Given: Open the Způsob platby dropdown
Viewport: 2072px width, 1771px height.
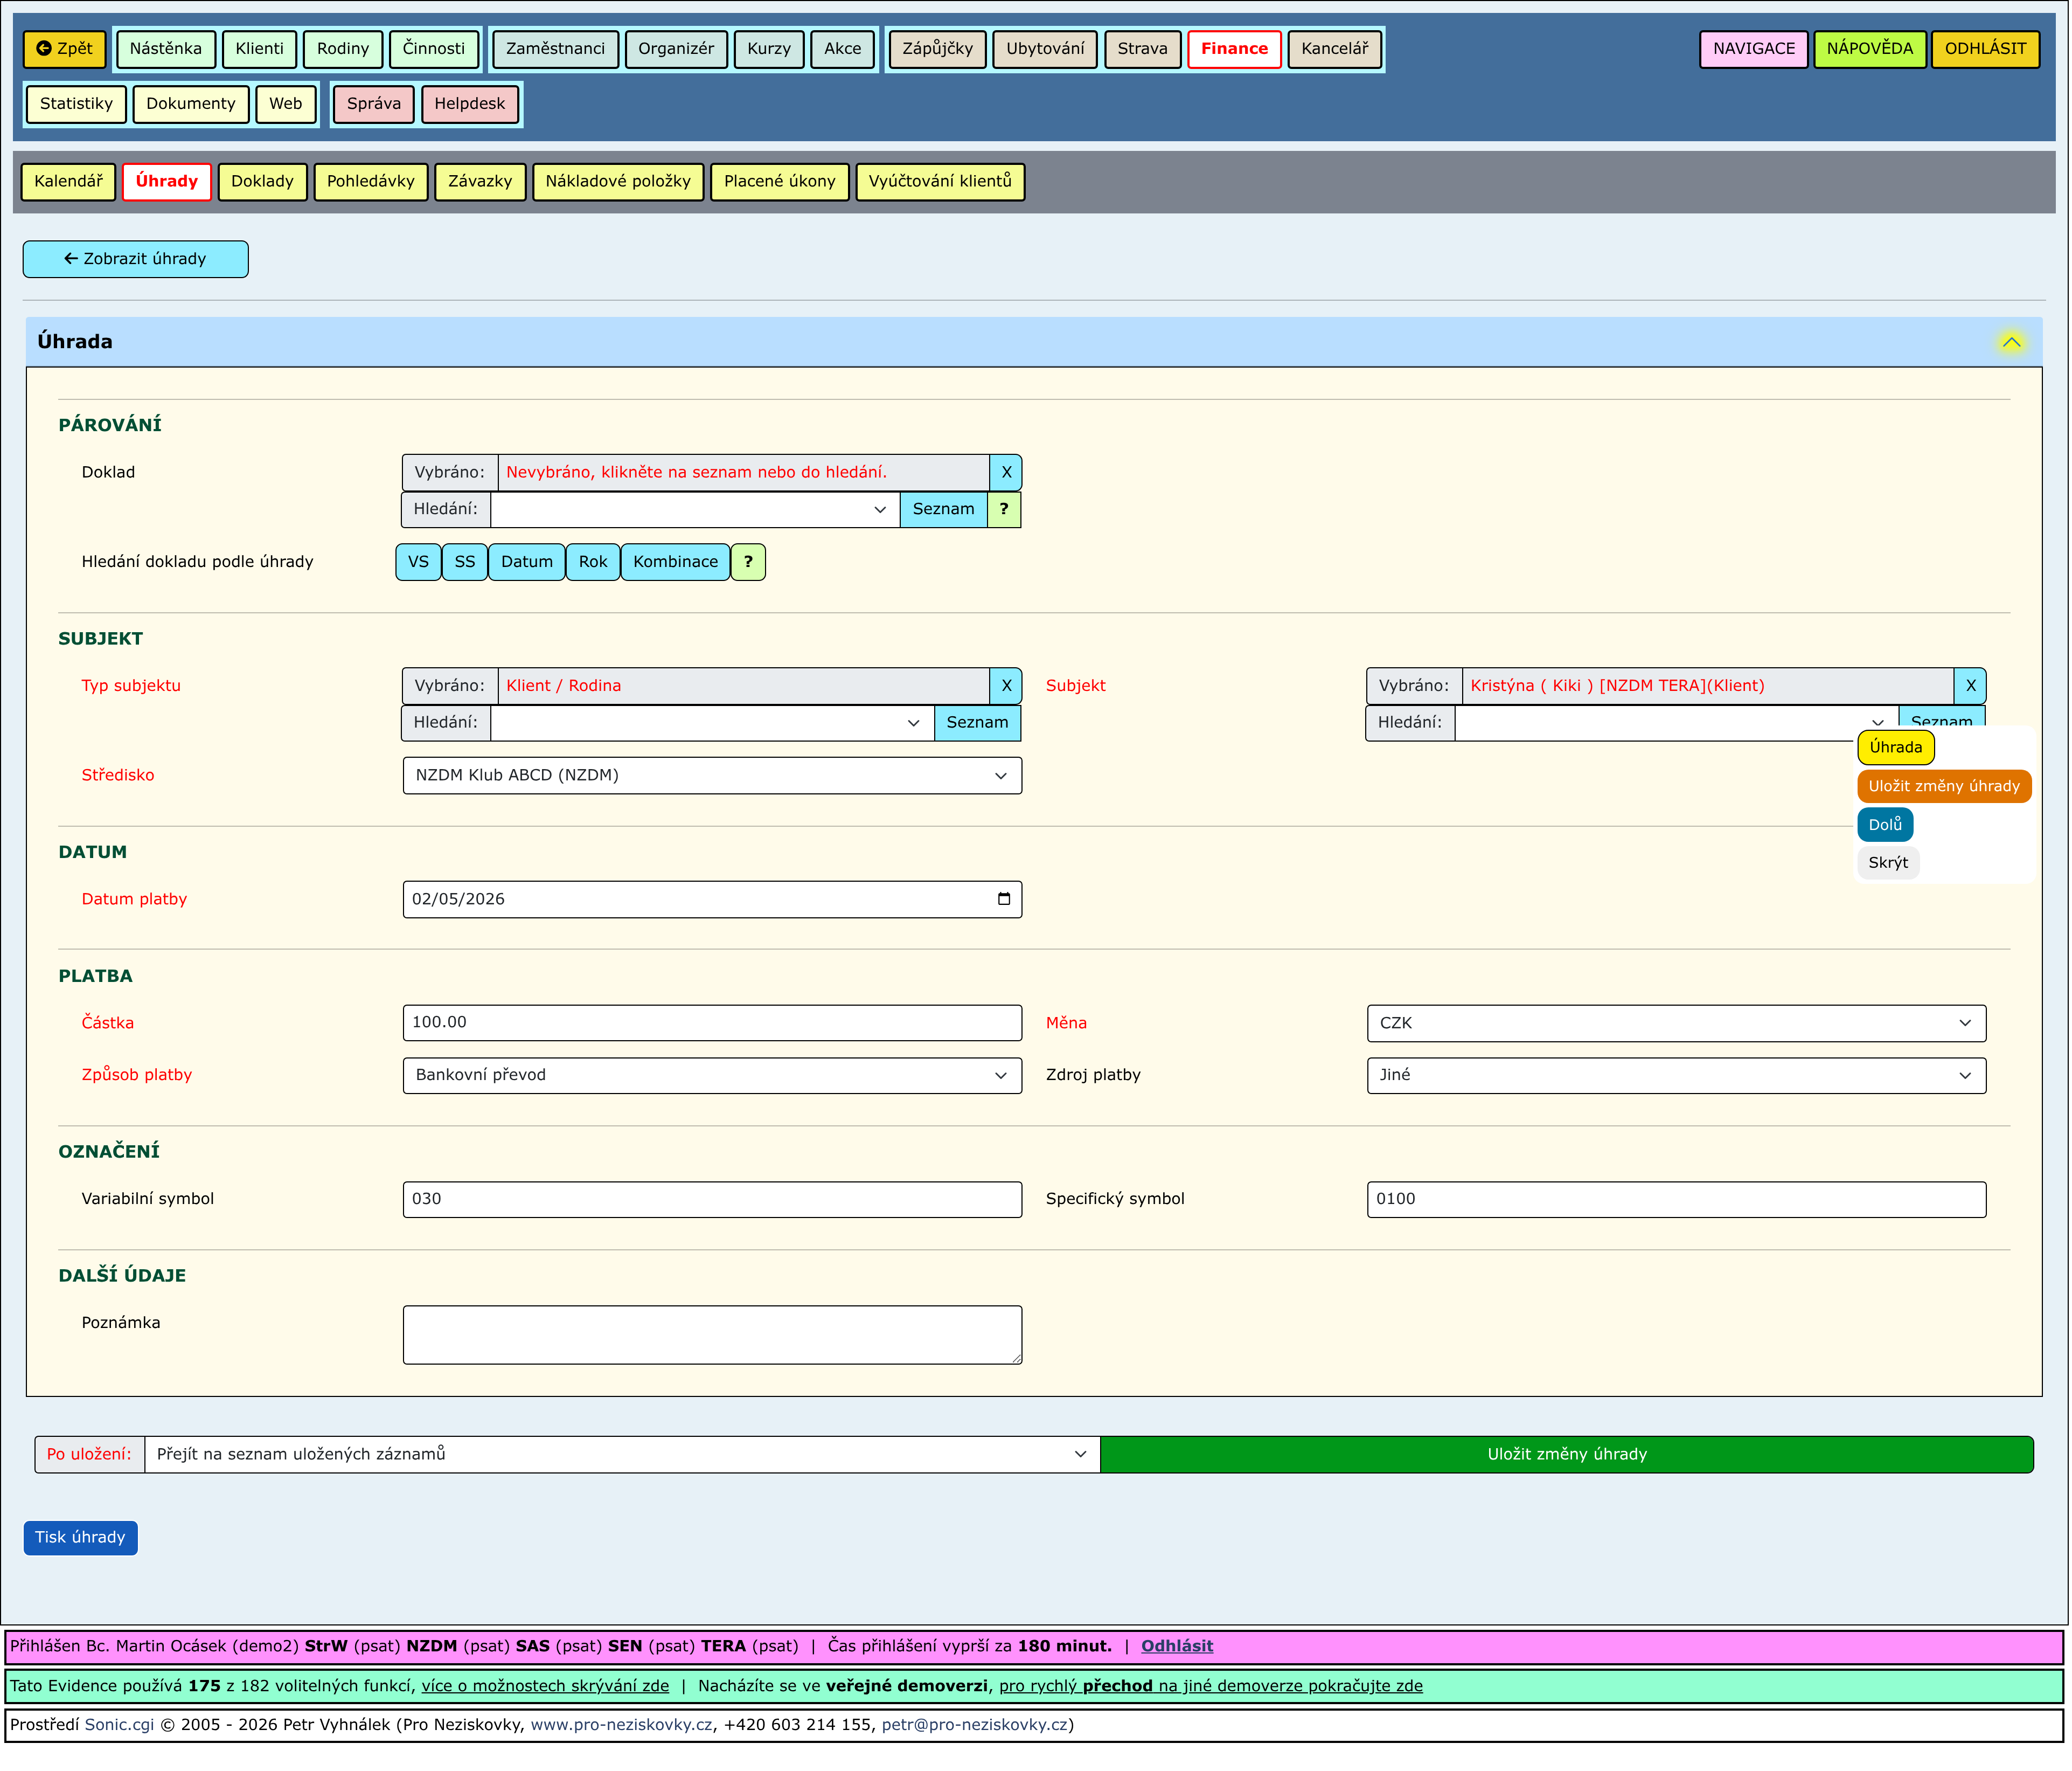Looking at the screenshot, I should coord(711,1075).
